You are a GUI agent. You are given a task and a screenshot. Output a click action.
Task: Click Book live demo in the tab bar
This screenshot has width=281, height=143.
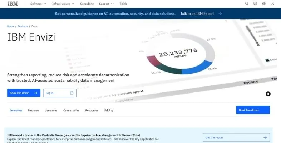pyautogui.click(x=253, y=110)
